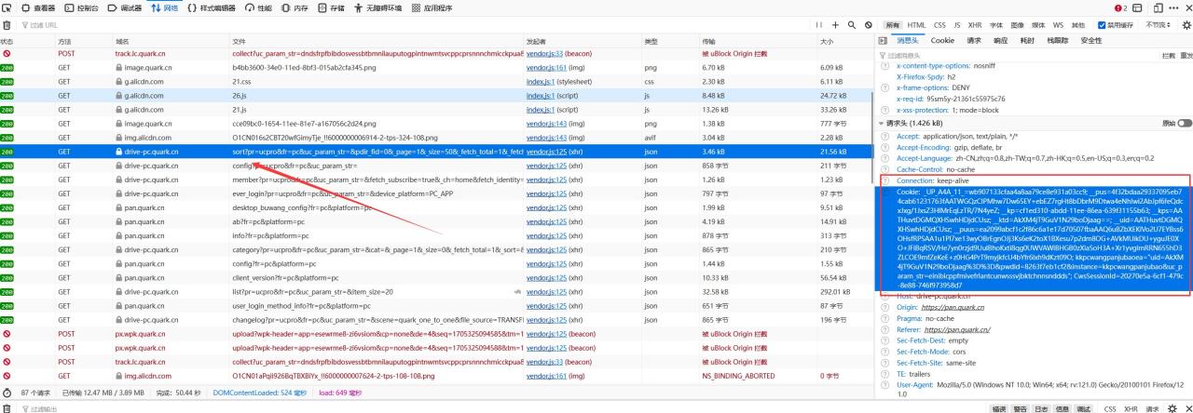
Task: Click the 拦截 button in headers
Action: (x=1168, y=56)
